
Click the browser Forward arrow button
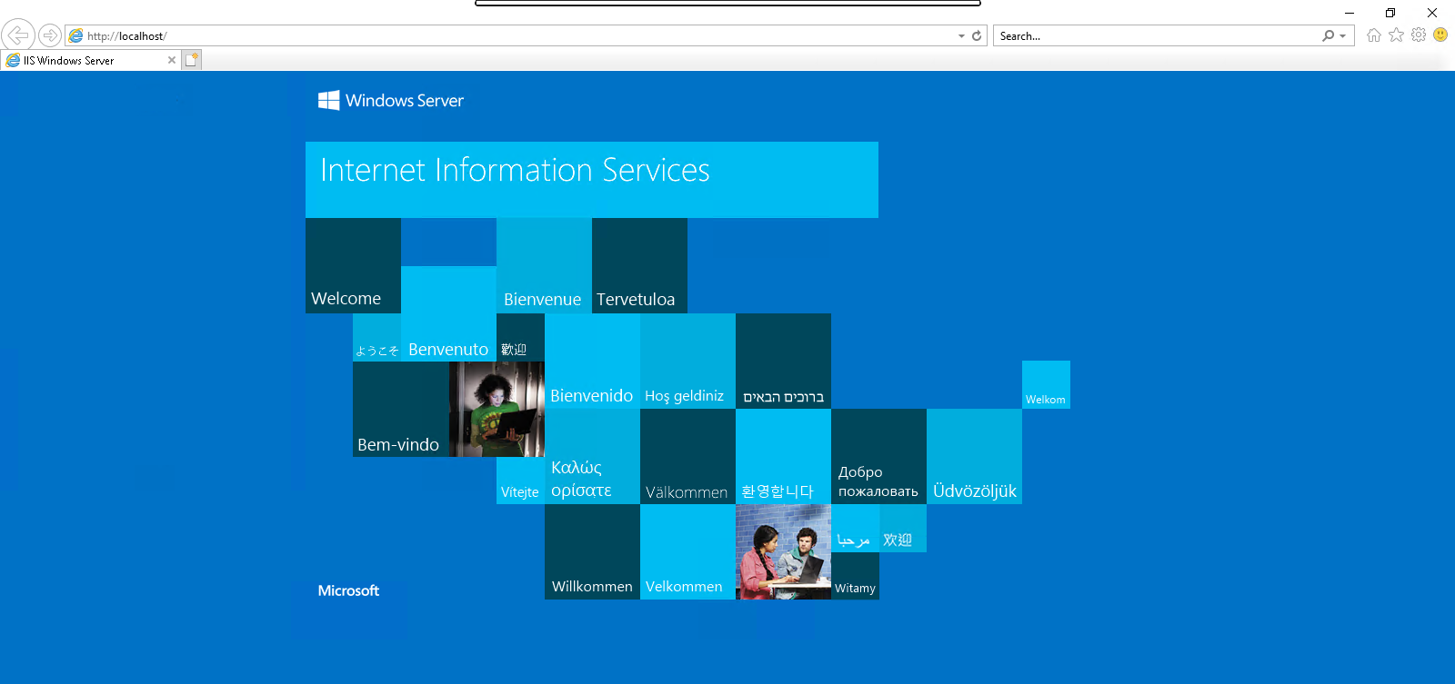click(50, 35)
